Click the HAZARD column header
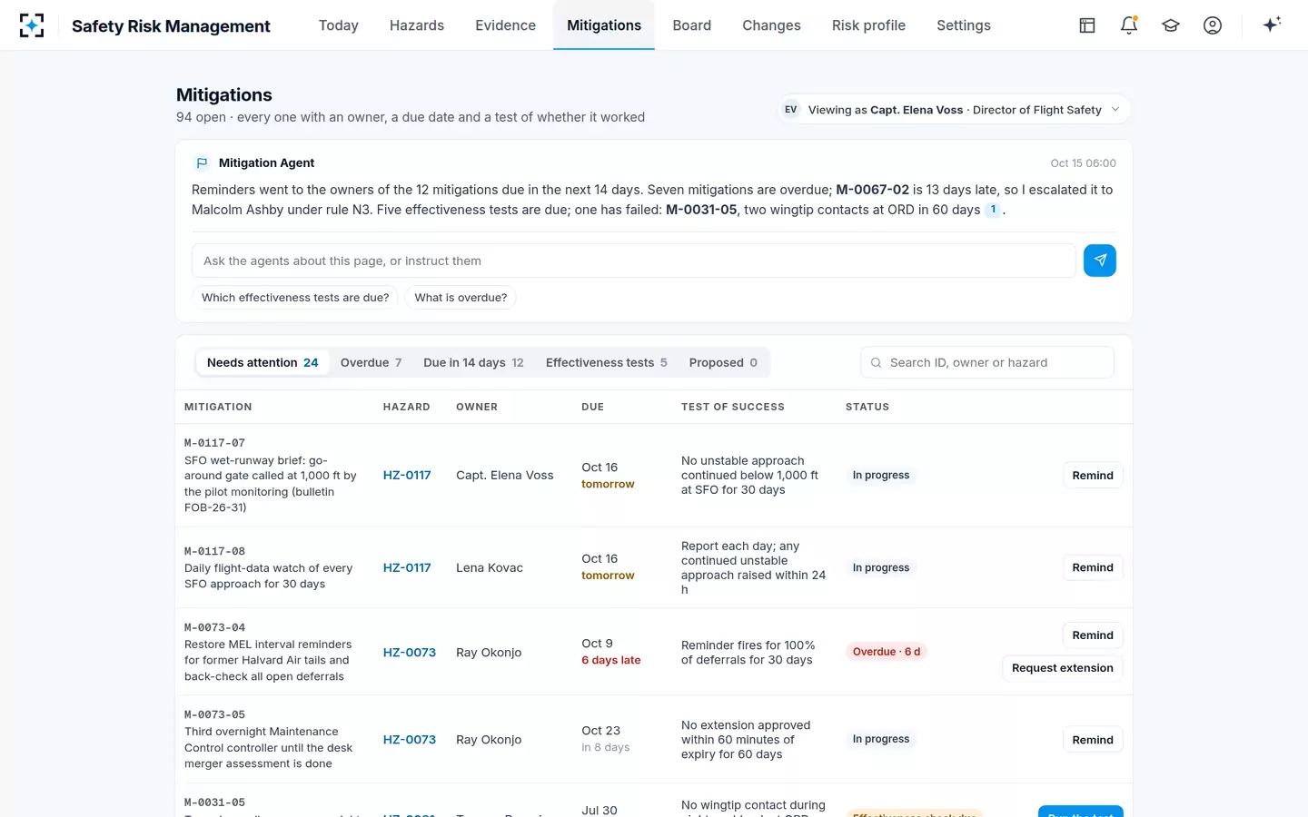Viewport: 1308px width, 817px height. pyautogui.click(x=407, y=407)
